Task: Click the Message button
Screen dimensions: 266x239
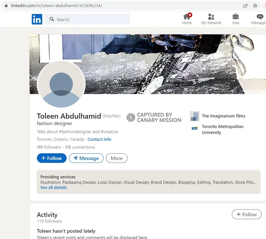Action: click(86, 158)
